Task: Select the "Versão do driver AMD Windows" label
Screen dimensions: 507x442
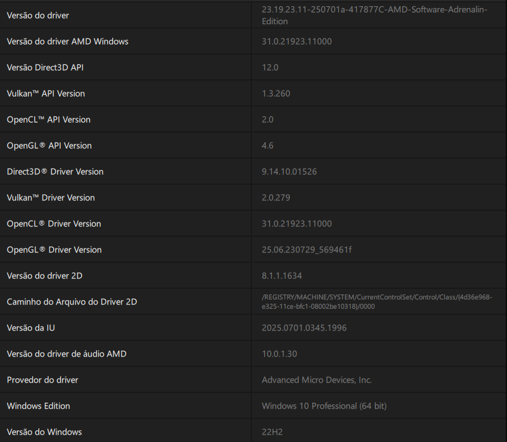Action: (68, 42)
